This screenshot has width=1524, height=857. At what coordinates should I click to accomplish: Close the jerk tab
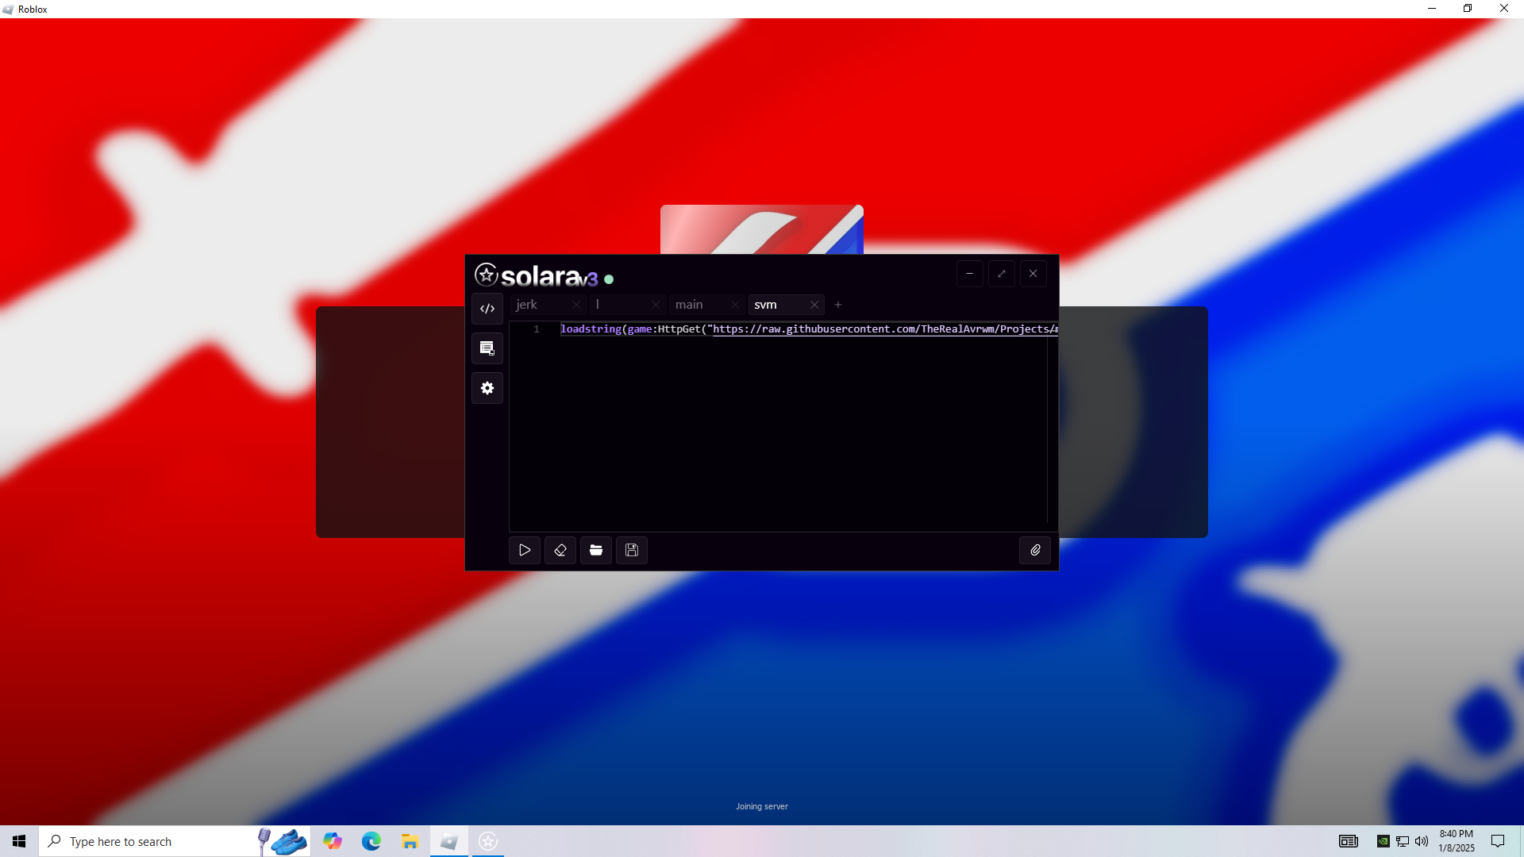click(x=576, y=305)
